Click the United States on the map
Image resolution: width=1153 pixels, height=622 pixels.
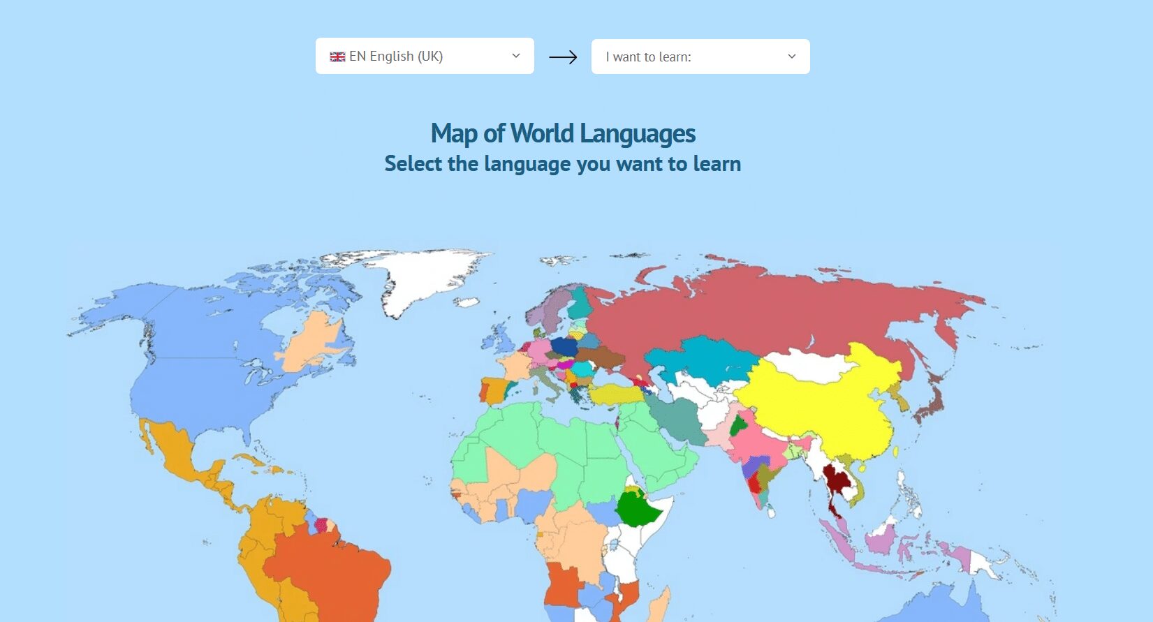click(x=203, y=391)
